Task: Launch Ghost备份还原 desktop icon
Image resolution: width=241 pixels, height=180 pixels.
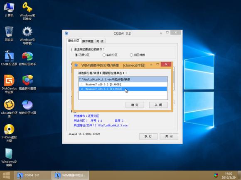Action: tap(9, 108)
